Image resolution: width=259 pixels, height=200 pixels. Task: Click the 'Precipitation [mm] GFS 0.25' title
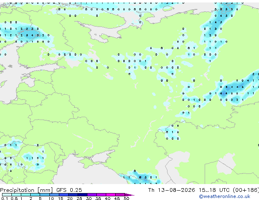[x=41, y=190]
